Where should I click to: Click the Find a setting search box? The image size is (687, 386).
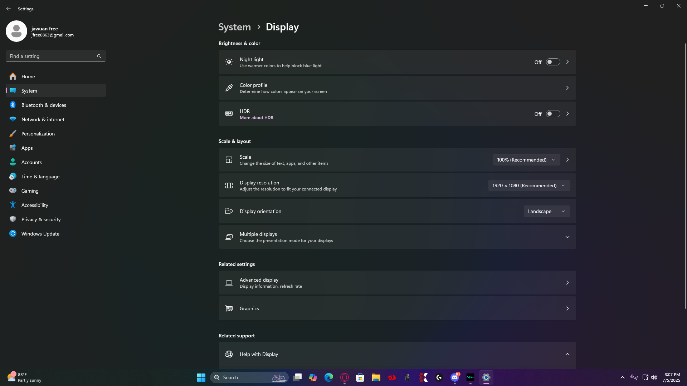52,56
